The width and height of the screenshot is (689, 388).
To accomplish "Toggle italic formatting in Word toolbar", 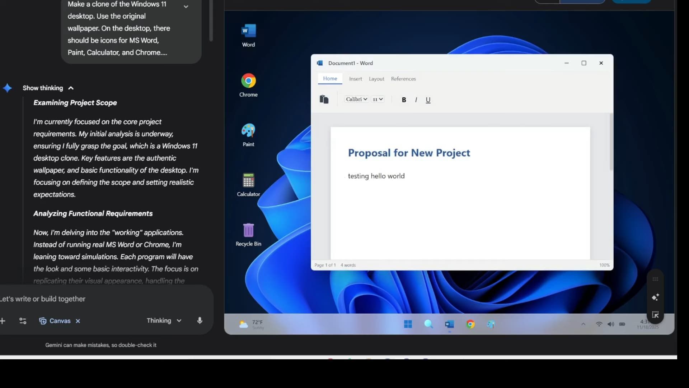I will point(416,100).
